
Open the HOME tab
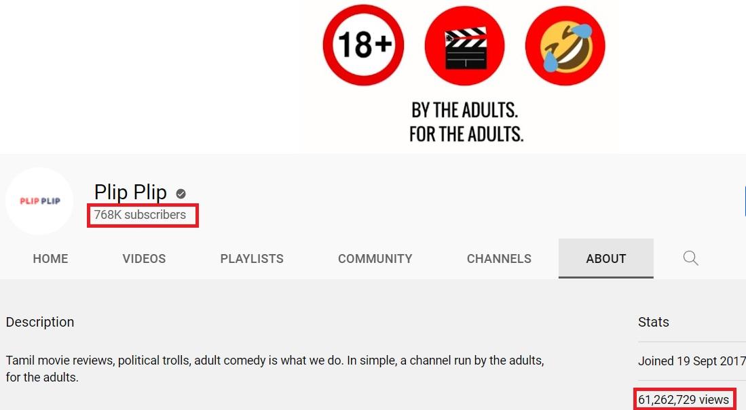(x=50, y=259)
